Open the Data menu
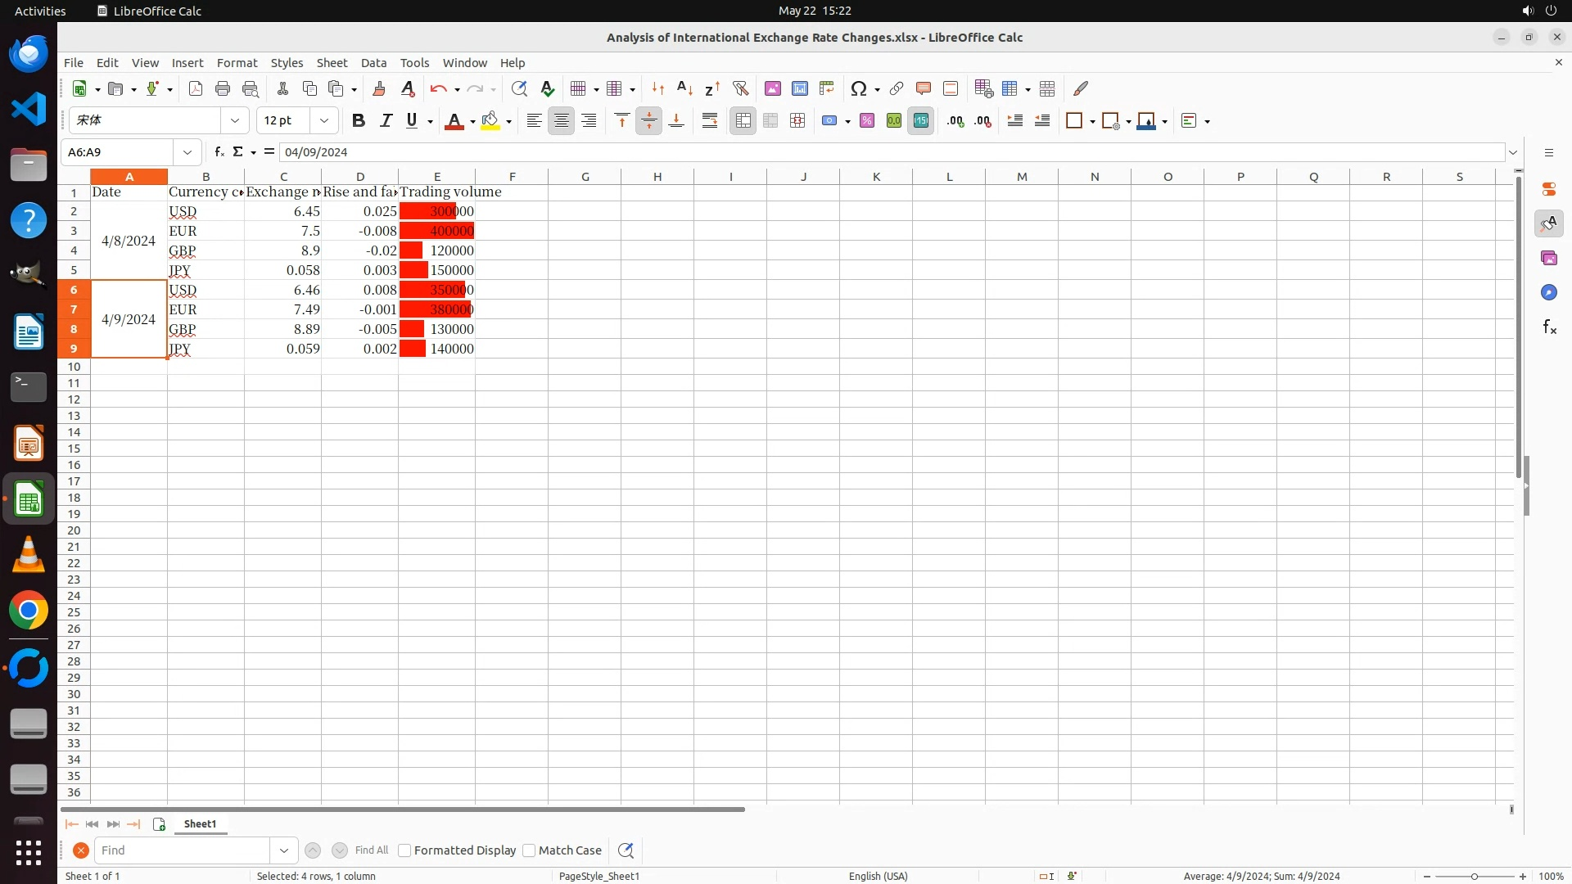Image resolution: width=1572 pixels, height=884 pixels. (373, 63)
